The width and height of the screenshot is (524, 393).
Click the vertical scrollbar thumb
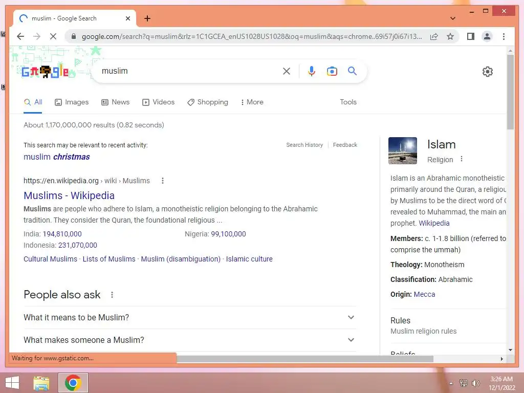pos(510,92)
